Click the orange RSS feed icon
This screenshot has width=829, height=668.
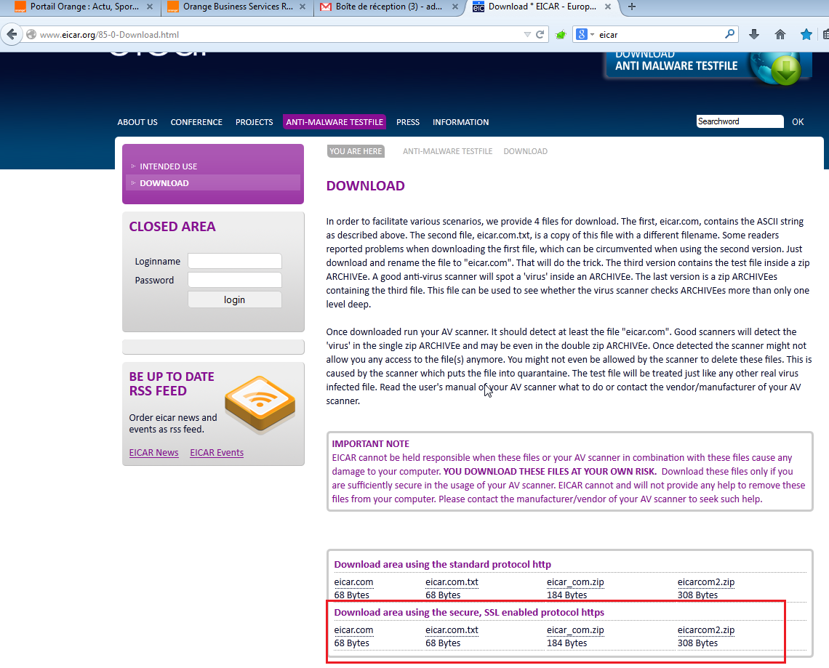260,403
